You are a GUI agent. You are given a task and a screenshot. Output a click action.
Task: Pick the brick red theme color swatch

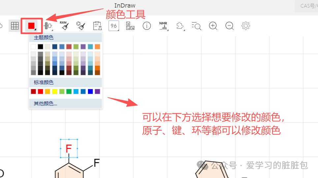[69, 47]
